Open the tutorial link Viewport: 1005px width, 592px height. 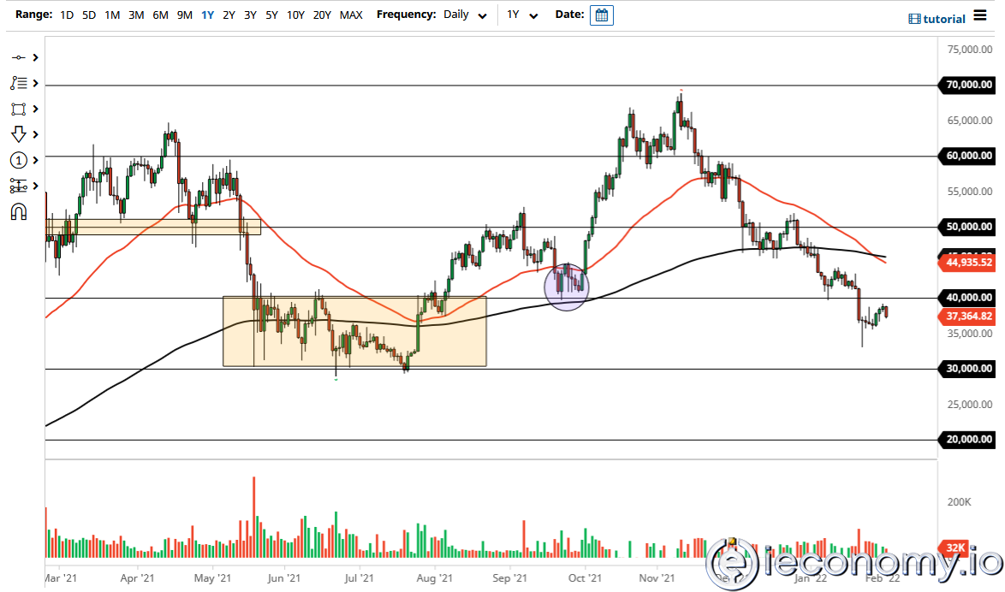937,19
